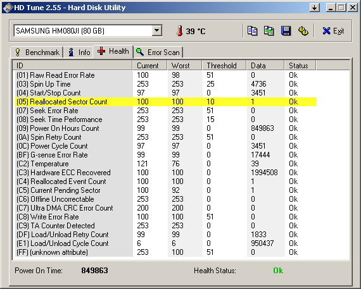Open the options gear icon
The width and height of the screenshot is (361, 289).
[x=303, y=31]
